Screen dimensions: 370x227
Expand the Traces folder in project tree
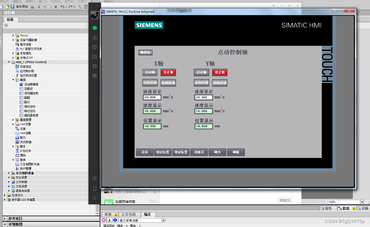click(x=13, y=35)
